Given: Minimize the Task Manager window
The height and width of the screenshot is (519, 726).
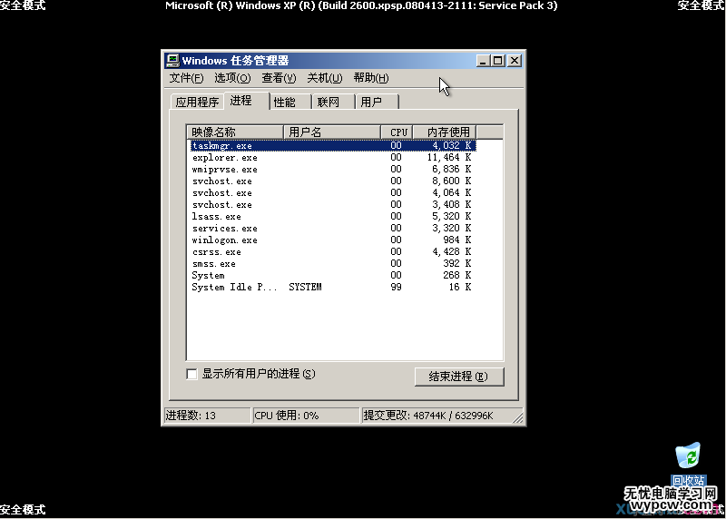Looking at the screenshot, I should click(x=483, y=61).
